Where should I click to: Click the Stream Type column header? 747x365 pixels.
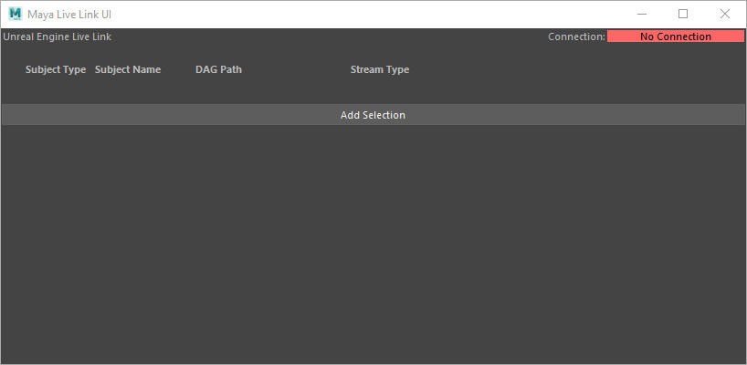tap(380, 69)
